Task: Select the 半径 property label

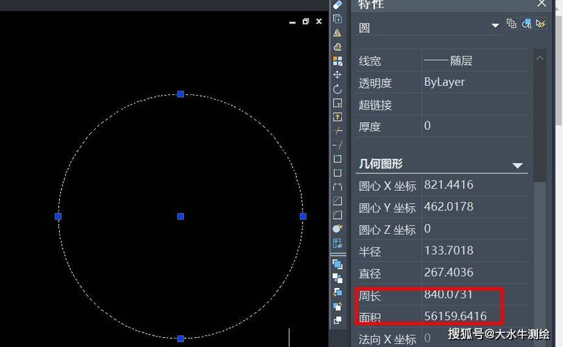Action: [x=369, y=251]
